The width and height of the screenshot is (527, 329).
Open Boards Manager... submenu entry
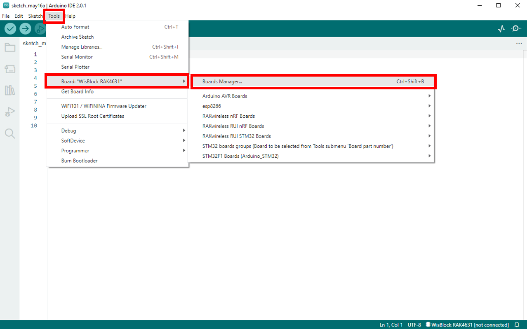tap(313, 82)
